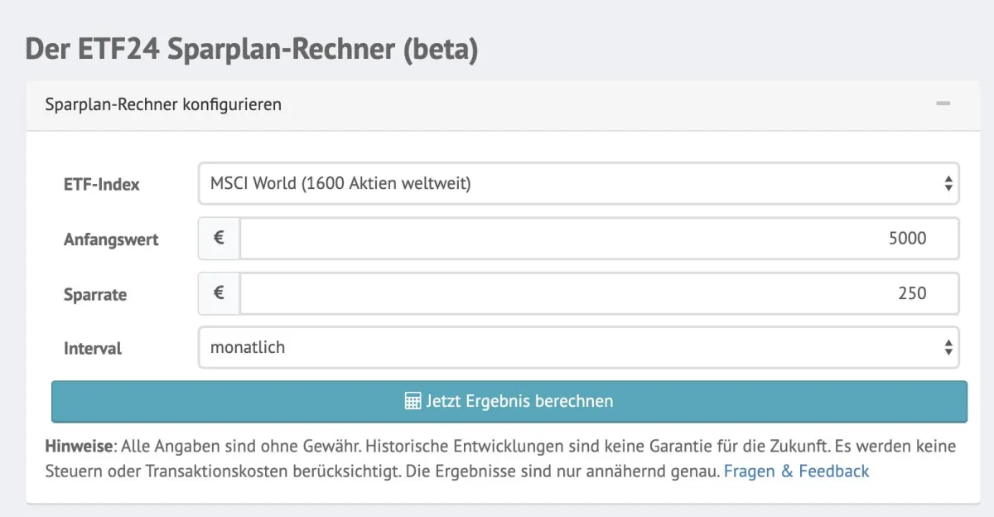Open the ETF-Index dropdown
Screen dimensions: 994x517
tap(580, 183)
